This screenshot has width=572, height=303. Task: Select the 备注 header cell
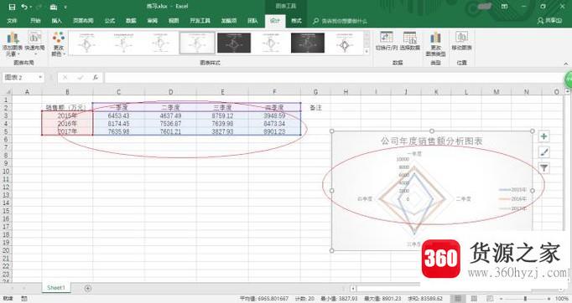315,107
